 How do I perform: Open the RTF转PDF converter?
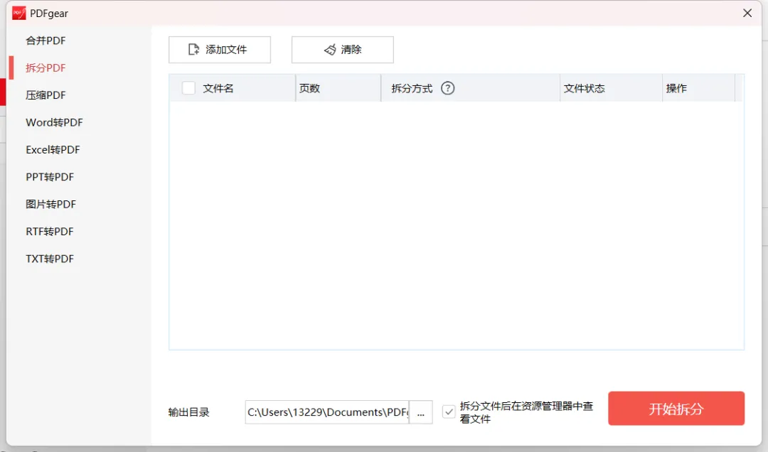pyautogui.click(x=50, y=232)
